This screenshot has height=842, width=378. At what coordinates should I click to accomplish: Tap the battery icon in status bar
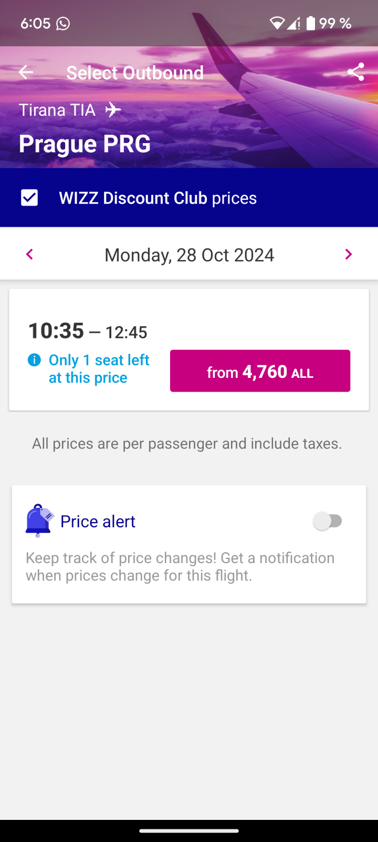click(311, 23)
